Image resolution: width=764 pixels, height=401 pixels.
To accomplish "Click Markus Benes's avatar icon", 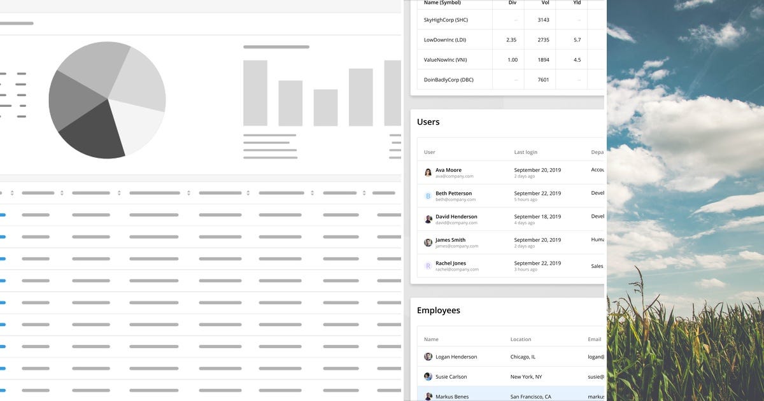I will point(428,396).
